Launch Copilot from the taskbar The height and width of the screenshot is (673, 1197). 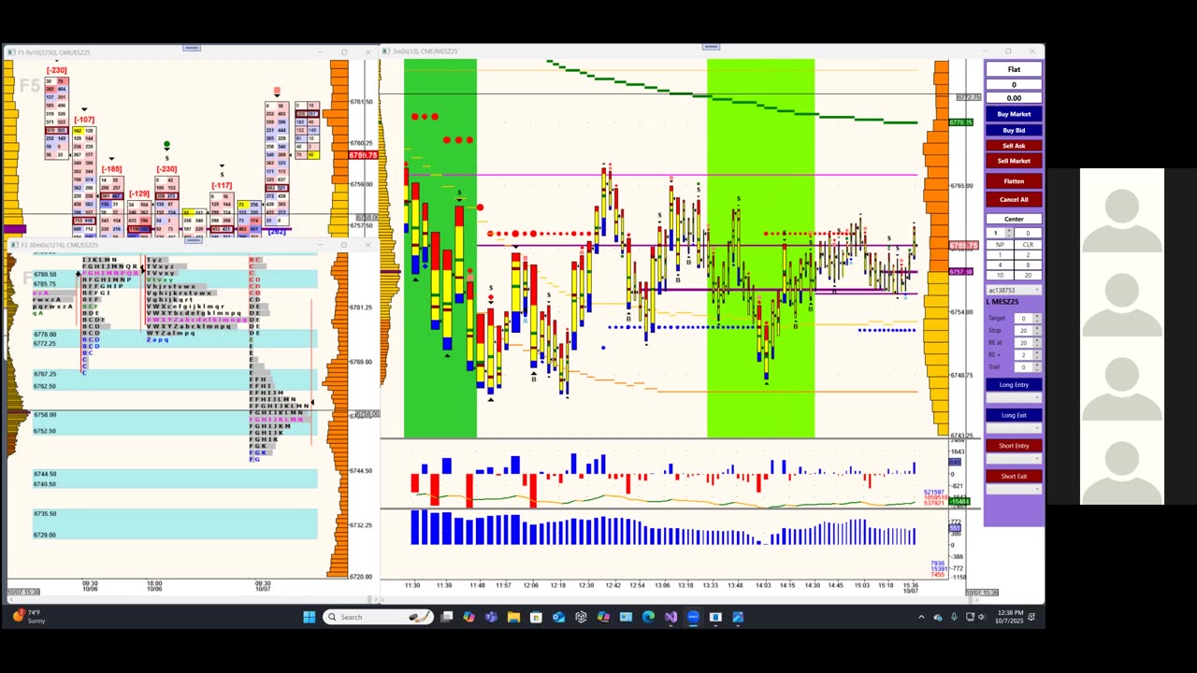469,617
